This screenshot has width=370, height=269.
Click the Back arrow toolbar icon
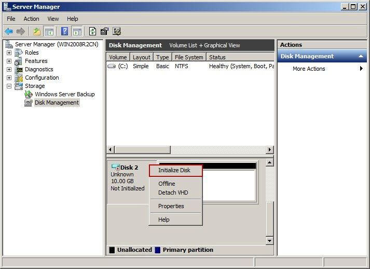9,31
